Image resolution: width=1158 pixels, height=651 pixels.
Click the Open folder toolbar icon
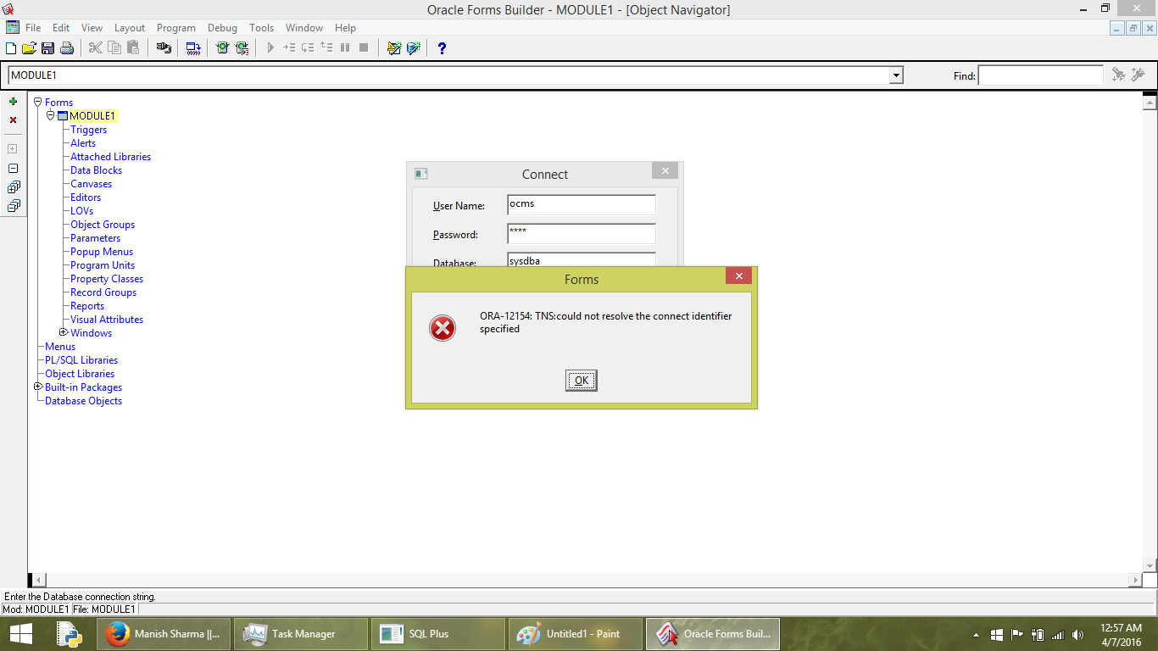(x=29, y=48)
